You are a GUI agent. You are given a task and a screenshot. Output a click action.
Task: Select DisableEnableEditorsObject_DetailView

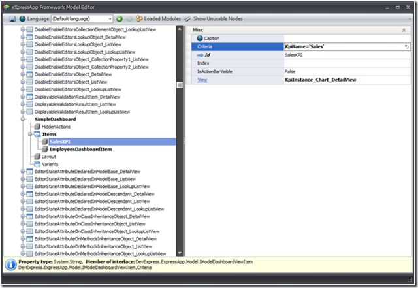(73, 74)
